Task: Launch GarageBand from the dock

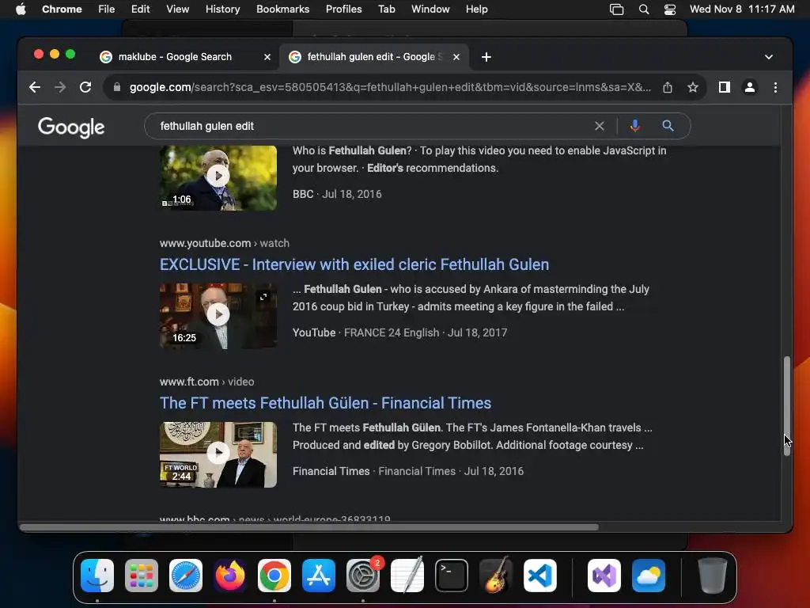Action: pos(496,576)
